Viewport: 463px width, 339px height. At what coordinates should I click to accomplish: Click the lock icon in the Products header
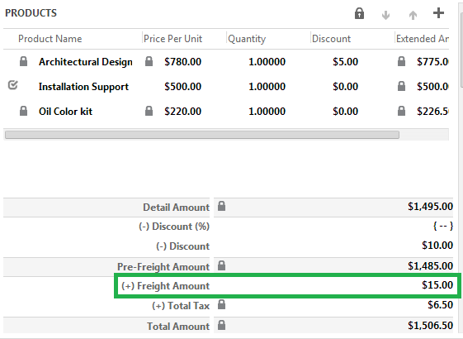coord(359,13)
